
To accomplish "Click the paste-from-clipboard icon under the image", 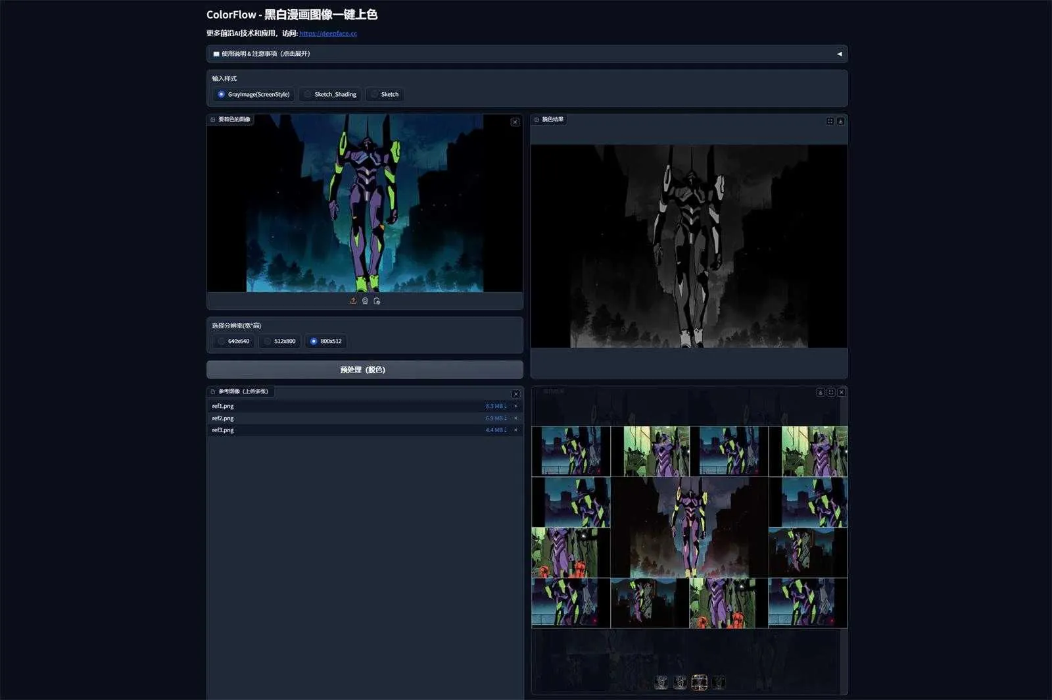I will pos(377,301).
